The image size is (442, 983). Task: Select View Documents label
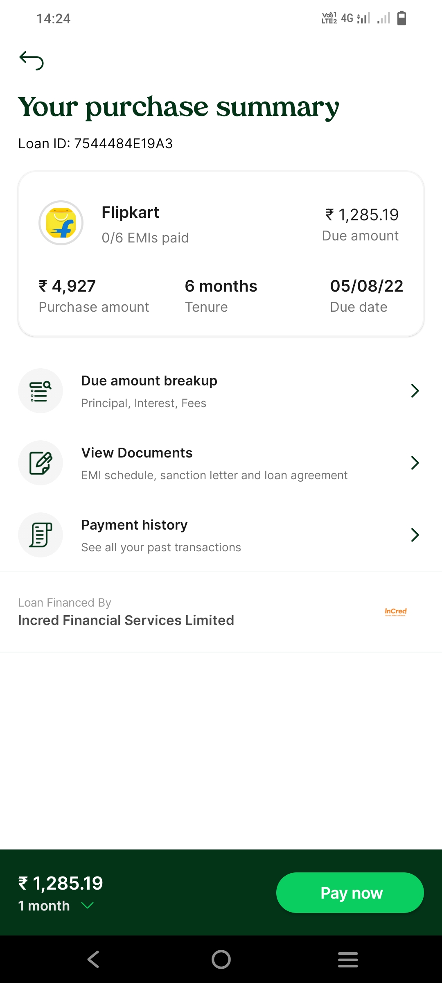[x=137, y=453]
